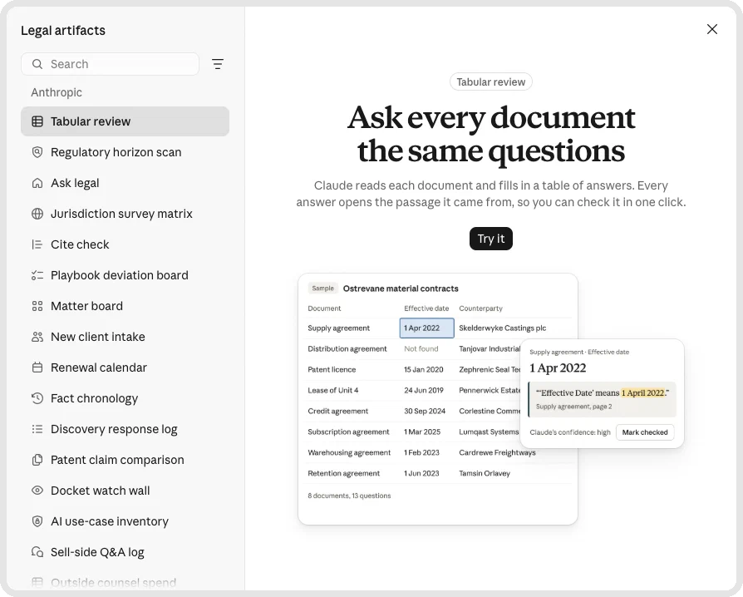The width and height of the screenshot is (743, 597).
Task: Click the Cardrewe Freightways counterparty cell
Action: click(497, 453)
